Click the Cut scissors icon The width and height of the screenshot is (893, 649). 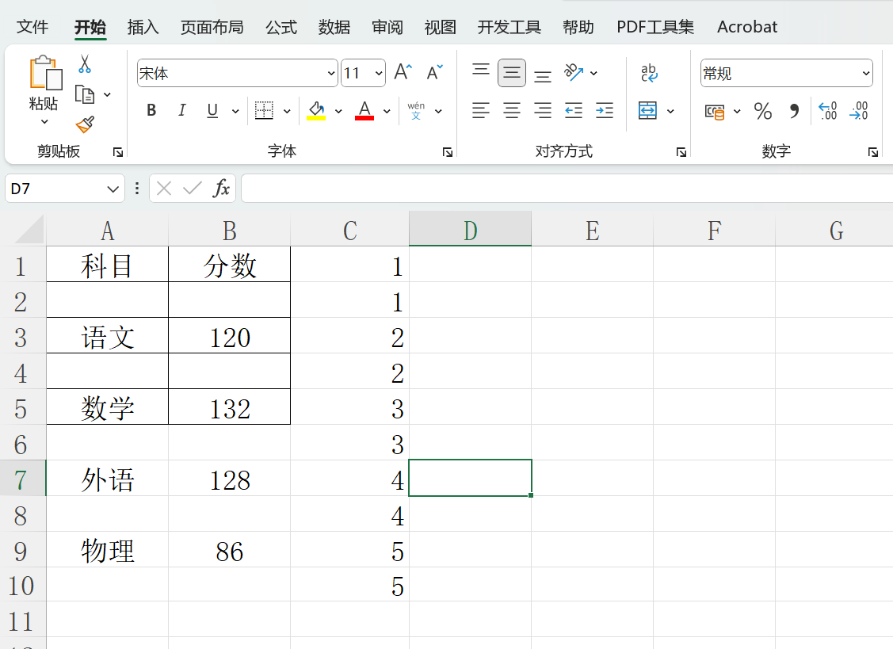tap(85, 64)
